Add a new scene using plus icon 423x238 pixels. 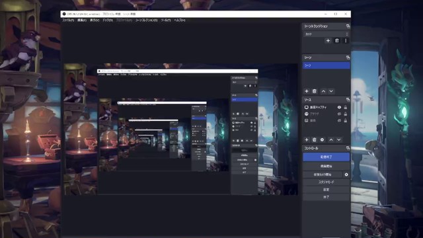tap(307, 91)
